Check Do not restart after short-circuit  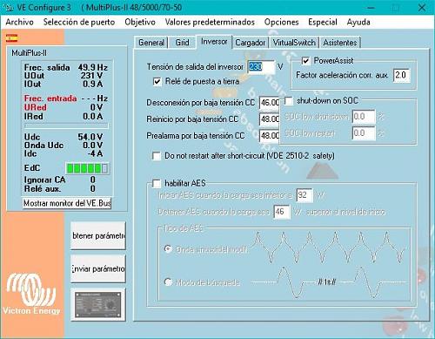[x=157, y=156]
